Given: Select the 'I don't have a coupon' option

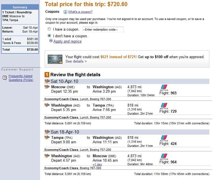Looking at the screenshot, I should (49, 36).
